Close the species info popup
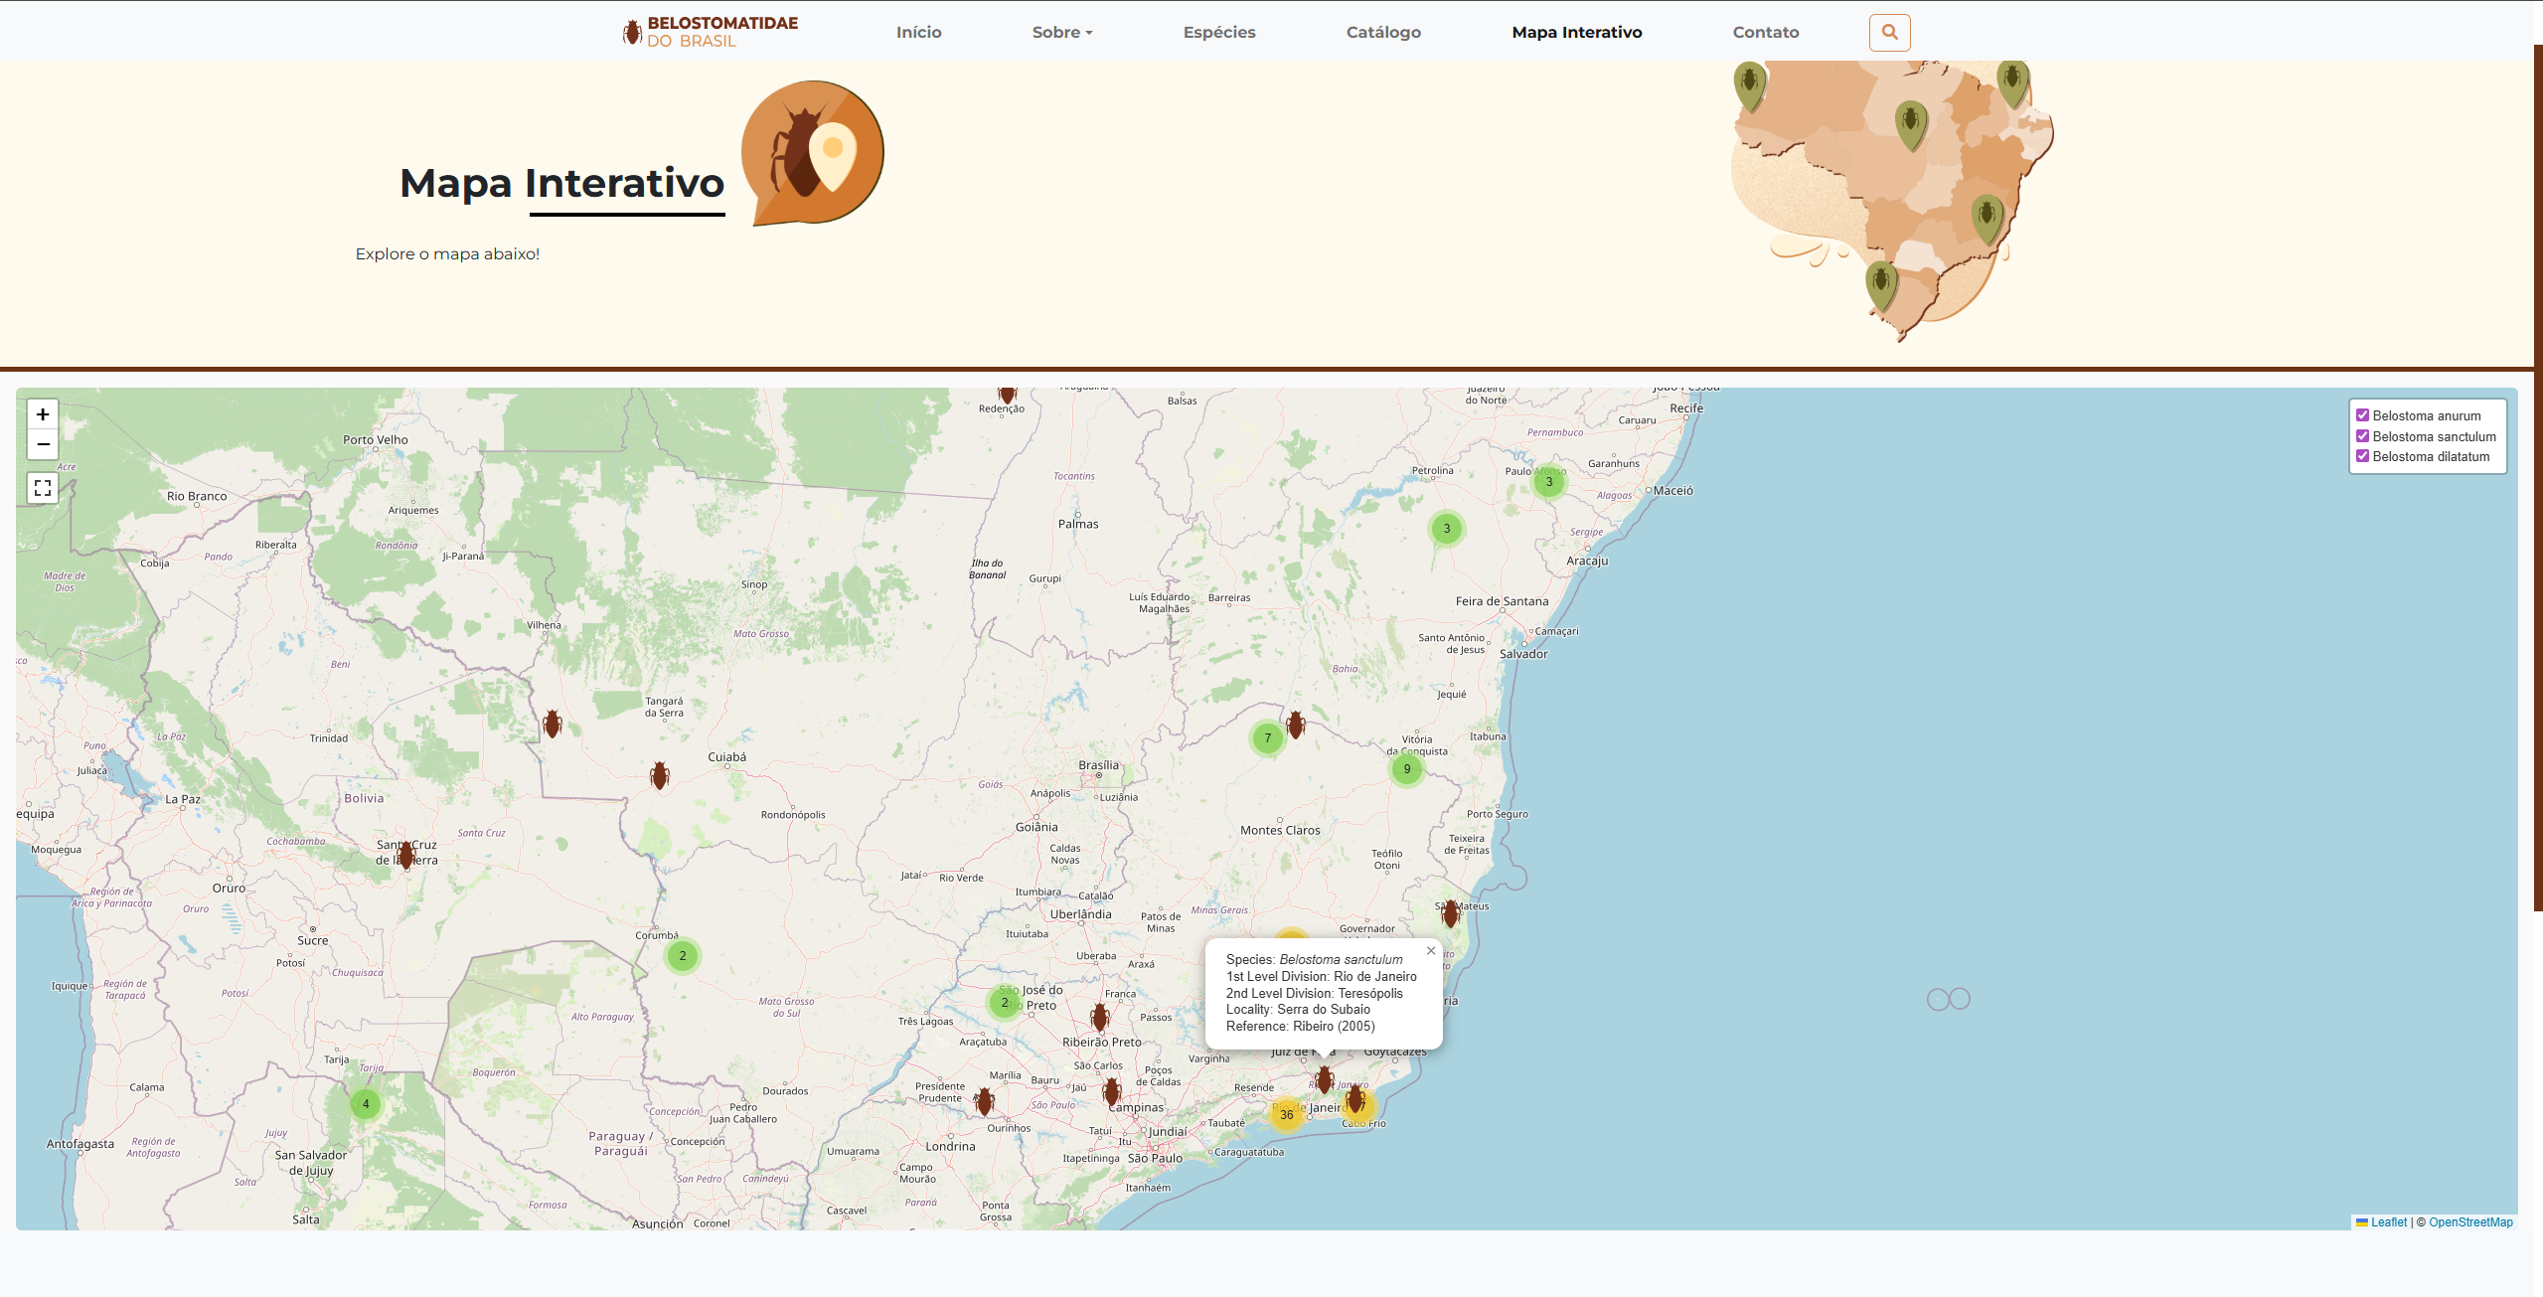This screenshot has width=2543, height=1297. point(1431,951)
